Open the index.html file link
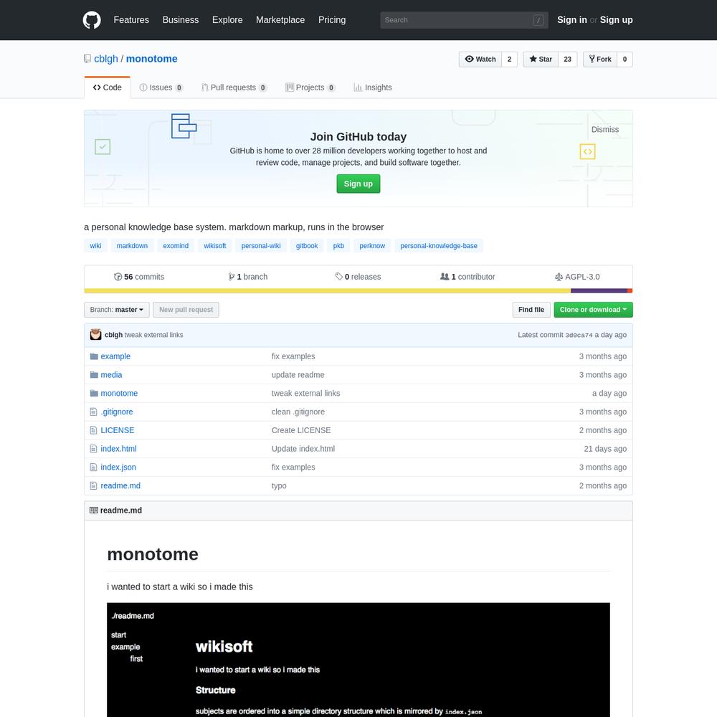The image size is (717, 717). (x=118, y=449)
